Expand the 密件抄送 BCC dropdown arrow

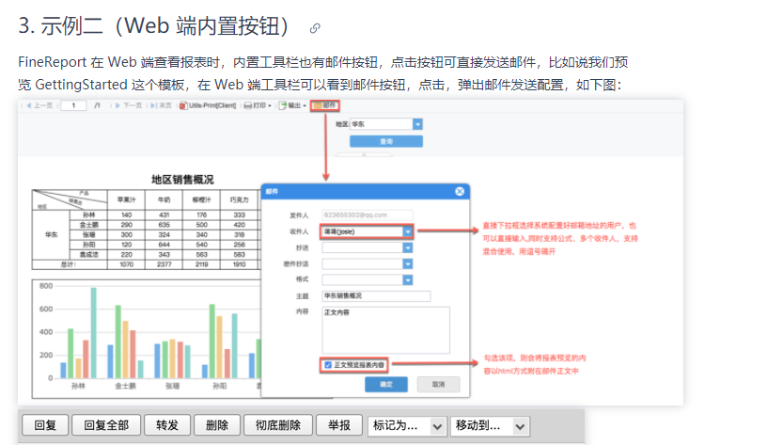[408, 264]
